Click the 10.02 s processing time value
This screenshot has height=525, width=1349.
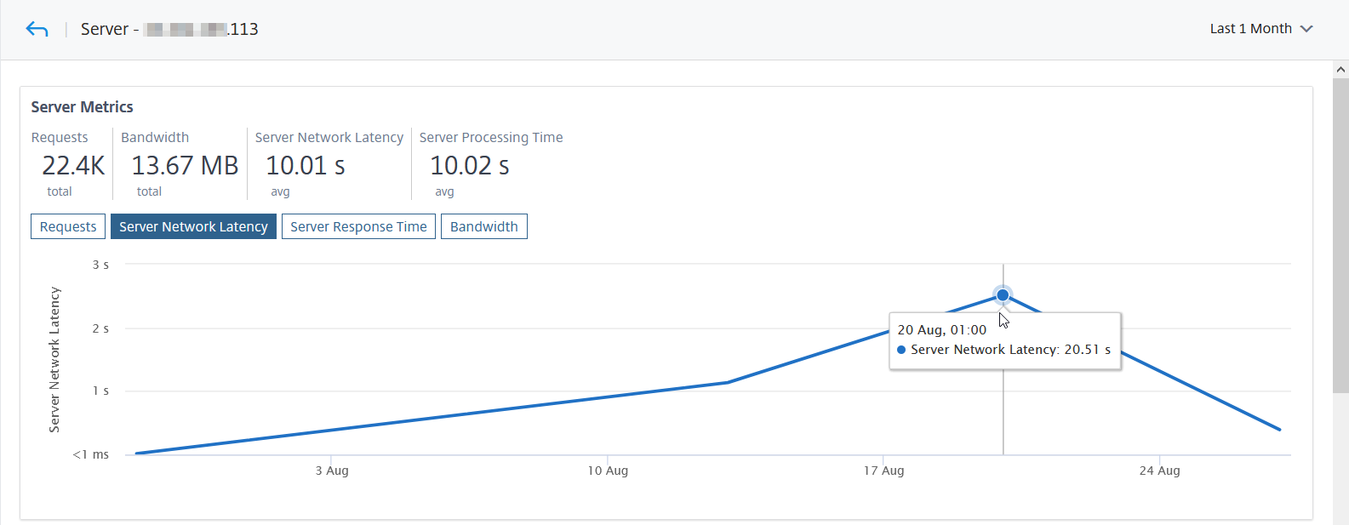[470, 165]
